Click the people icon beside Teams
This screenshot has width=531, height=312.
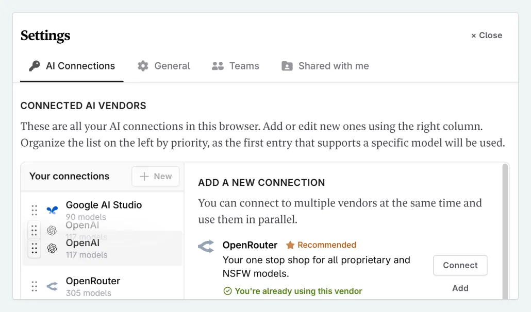[218, 66]
